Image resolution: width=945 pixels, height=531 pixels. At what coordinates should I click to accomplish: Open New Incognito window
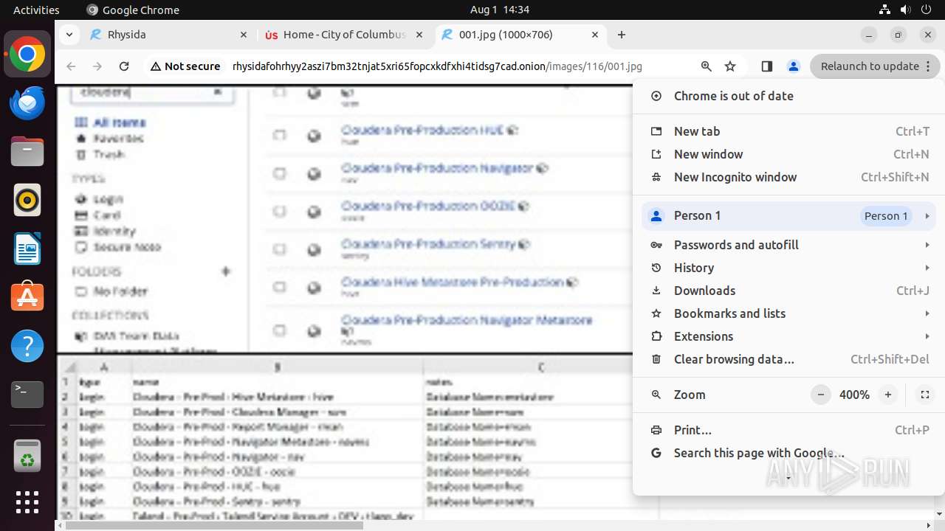pyautogui.click(x=788, y=177)
